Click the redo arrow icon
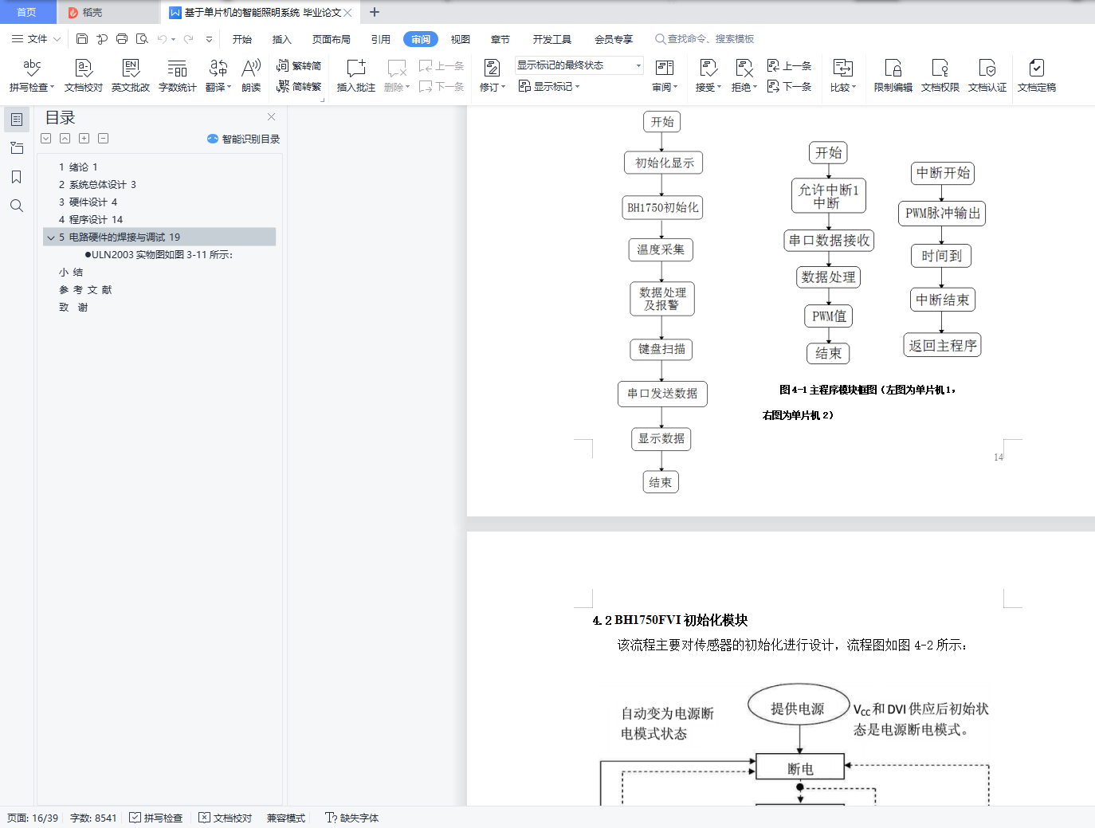The image size is (1095, 828). 188,39
